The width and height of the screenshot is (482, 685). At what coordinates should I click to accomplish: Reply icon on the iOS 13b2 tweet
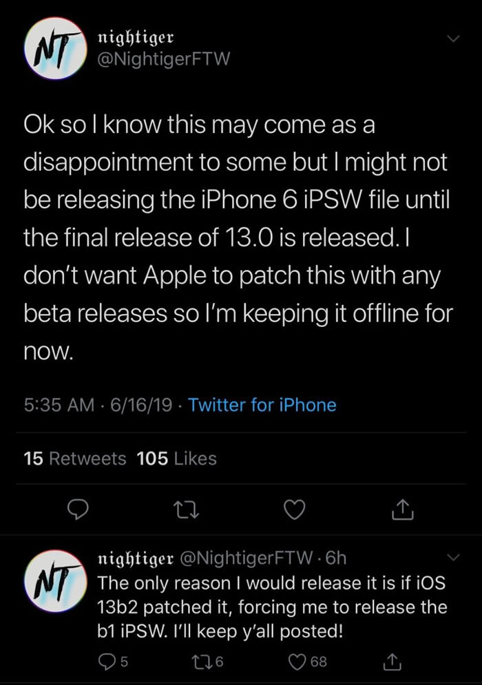[x=107, y=662]
